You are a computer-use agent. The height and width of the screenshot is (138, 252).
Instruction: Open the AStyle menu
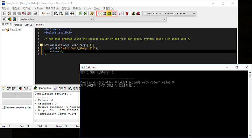point(87,8)
